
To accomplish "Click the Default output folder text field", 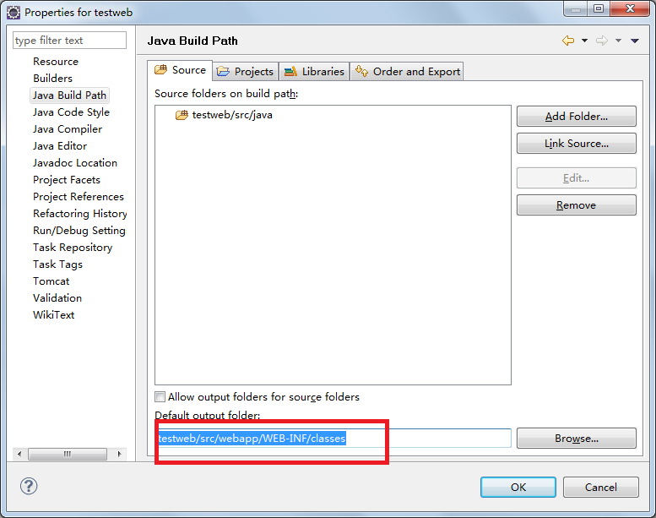I will tap(333, 439).
